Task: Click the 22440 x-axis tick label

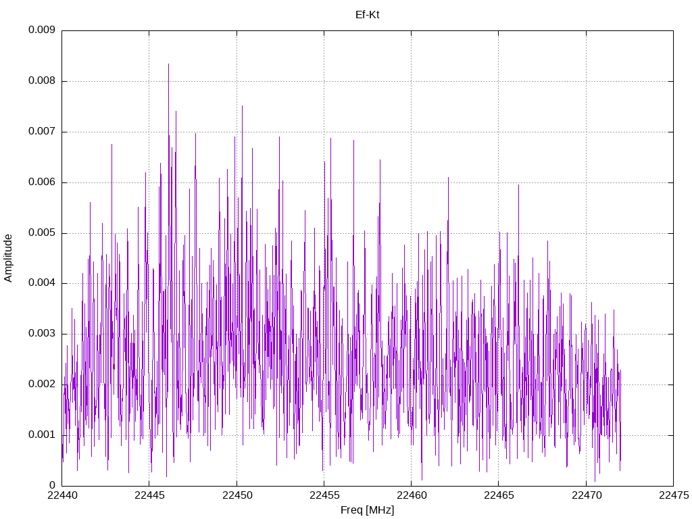Action: pyautogui.click(x=62, y=495)
